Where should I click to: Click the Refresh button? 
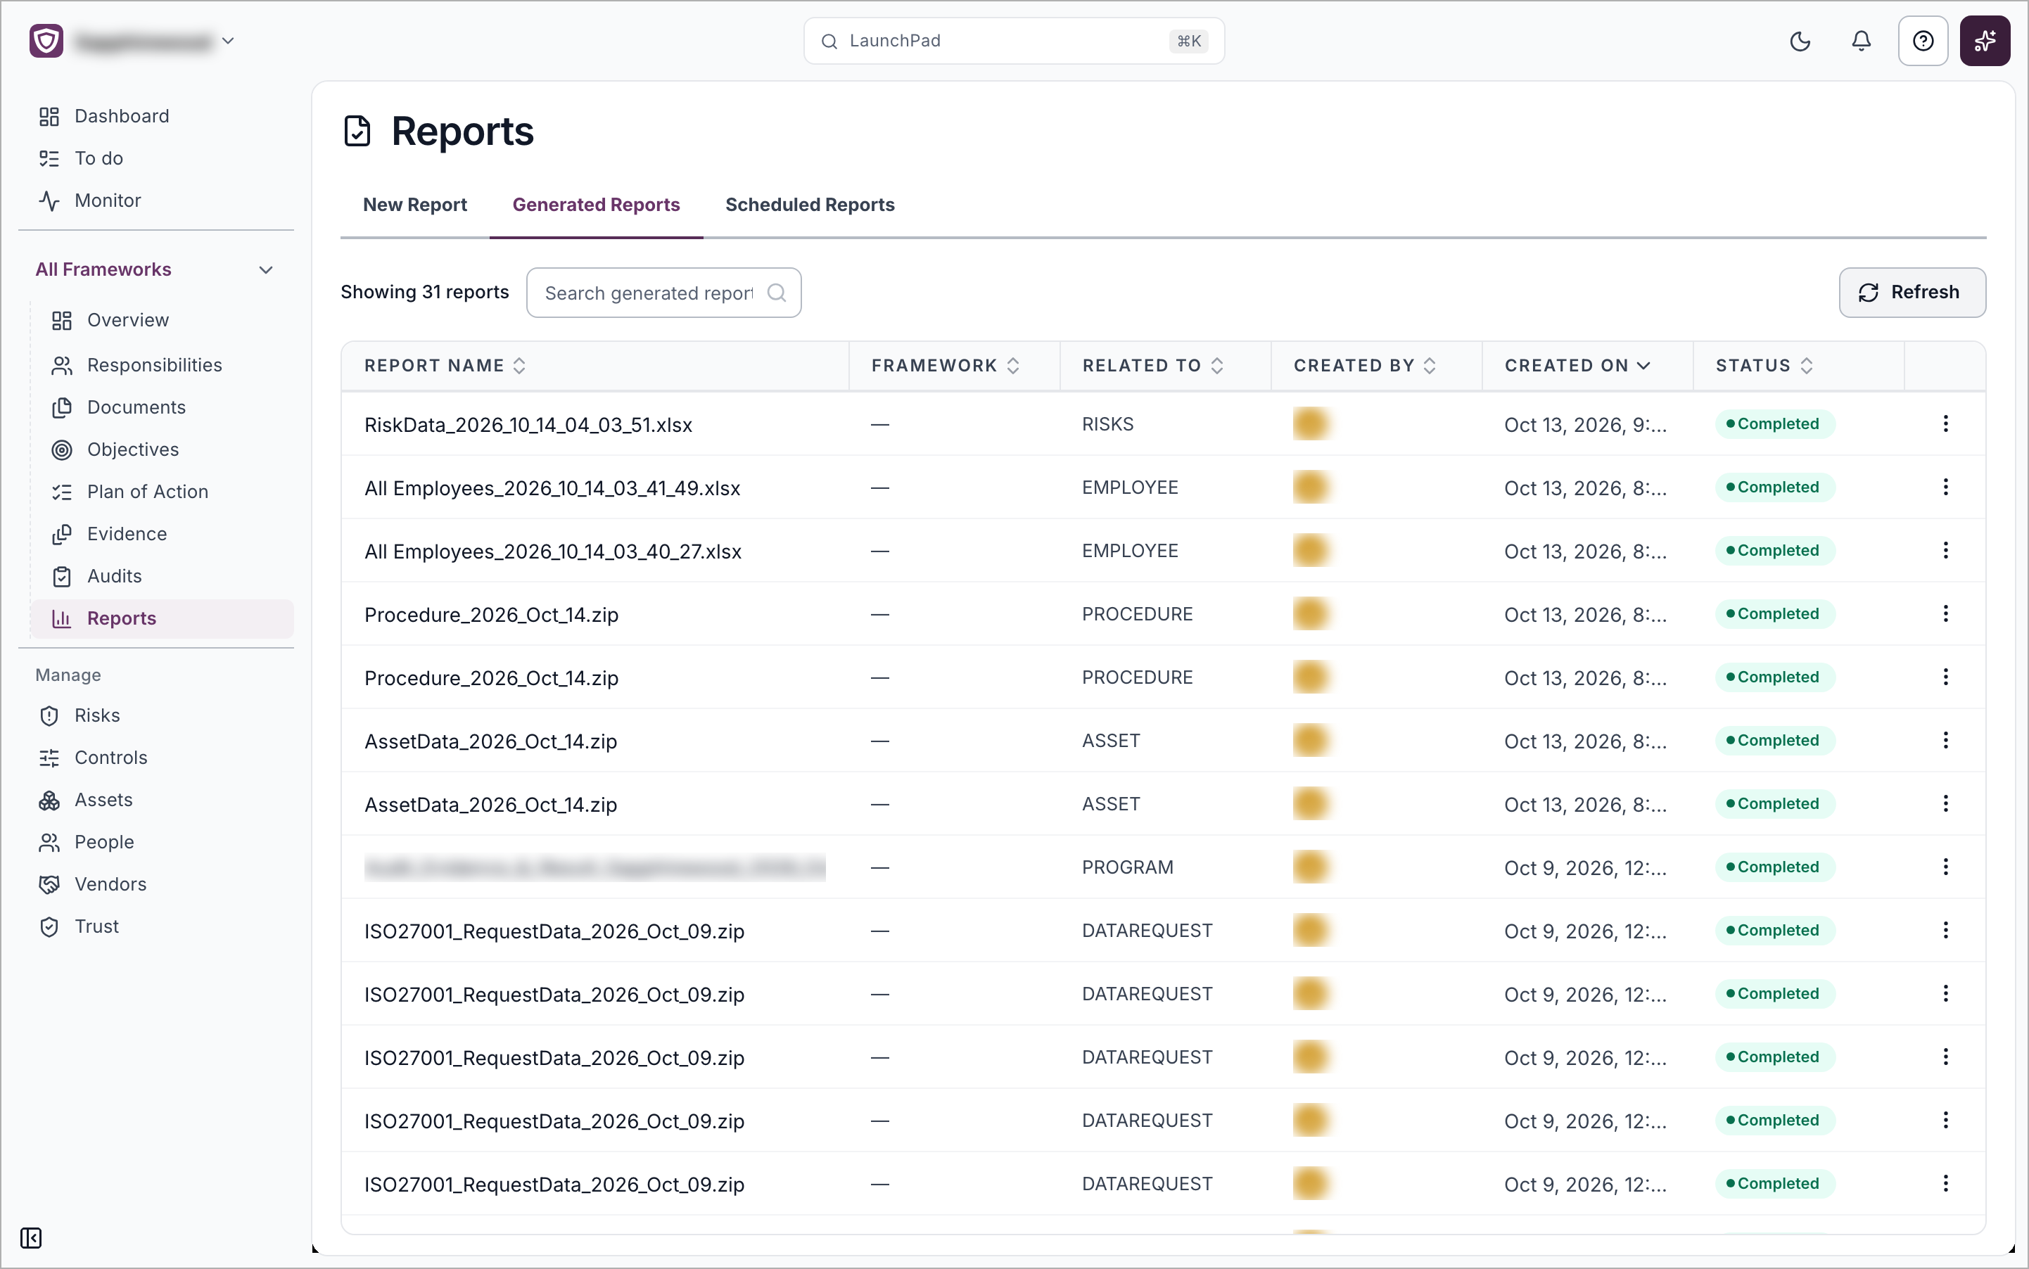[x=1912, y=292]
